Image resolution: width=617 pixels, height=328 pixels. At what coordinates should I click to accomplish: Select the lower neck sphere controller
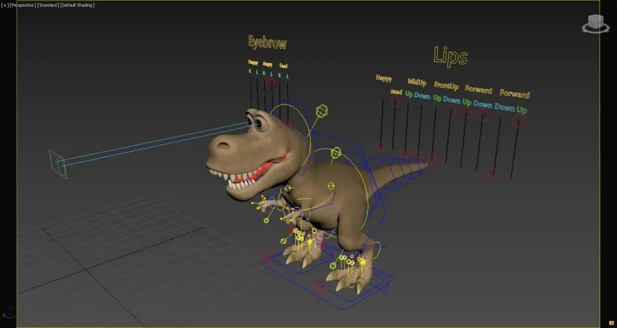point(336,153)
